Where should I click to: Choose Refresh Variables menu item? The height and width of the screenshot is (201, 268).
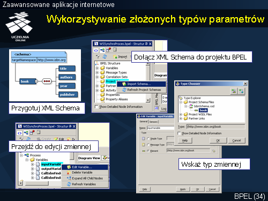point(85,184)
